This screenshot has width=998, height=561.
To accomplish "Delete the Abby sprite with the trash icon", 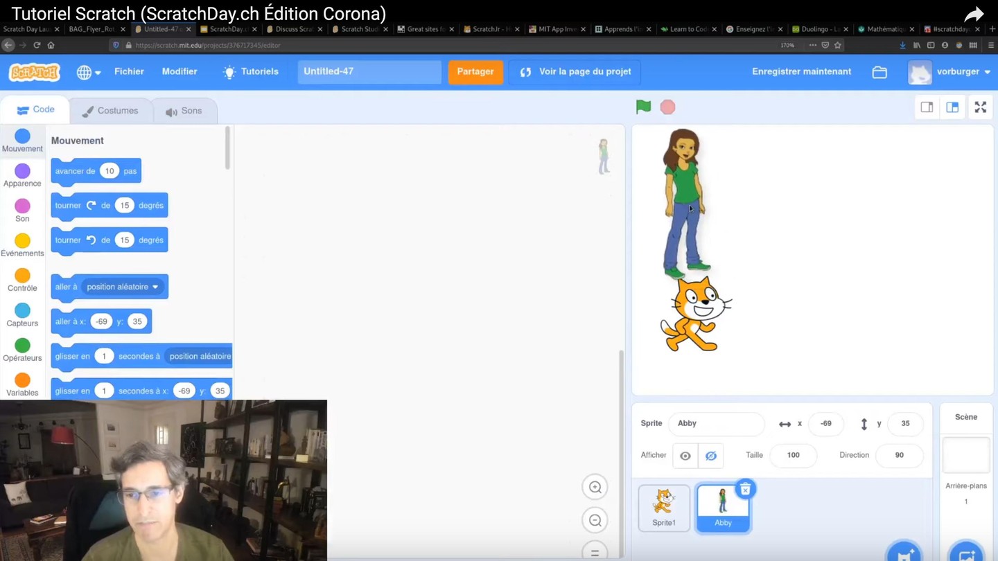I will [x=745, y=489].
